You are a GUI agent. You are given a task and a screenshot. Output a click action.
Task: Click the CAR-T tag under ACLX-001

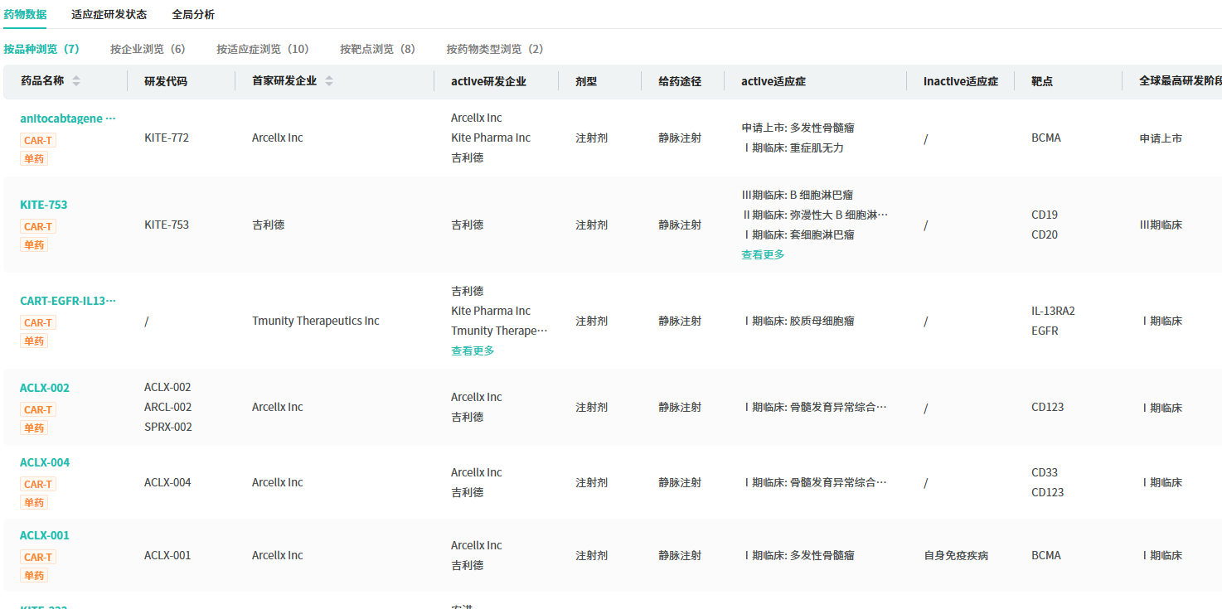click(38, 557)
